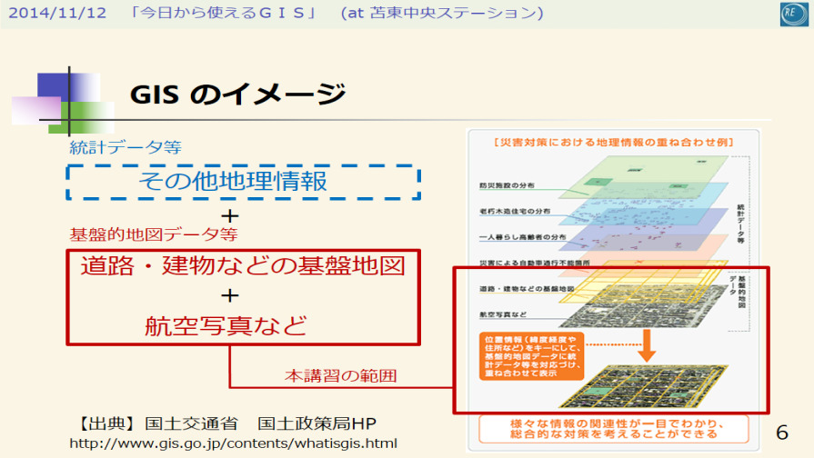Click the 道路・建物などの基盤地図 text in red box
Viewport: 814px width, 458px height.
(x=243, y=265)
